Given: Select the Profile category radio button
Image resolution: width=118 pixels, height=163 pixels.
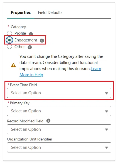Looking at the screenshot, I should click(9, 33).
